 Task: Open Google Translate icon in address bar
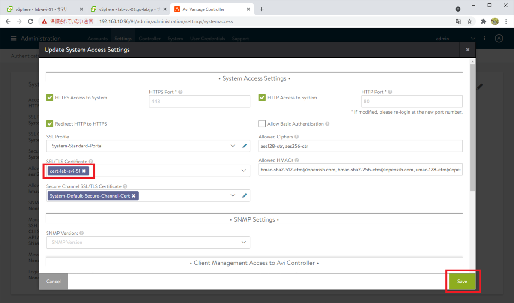(x=458, y=21)
